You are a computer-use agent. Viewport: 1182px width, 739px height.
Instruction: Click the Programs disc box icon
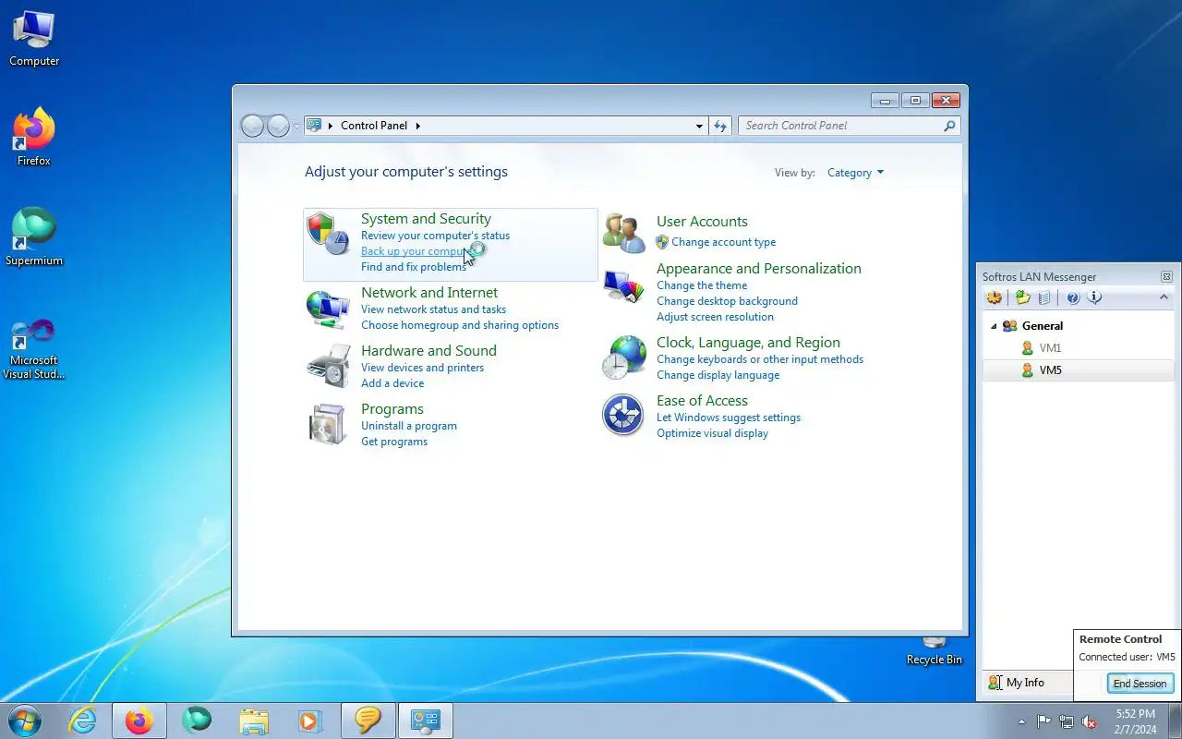328,424
